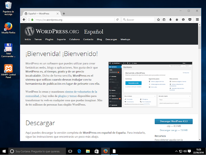Follow the cientos de voluntarios link
Screen dimensions: 206x155
[x=81, y=92]
